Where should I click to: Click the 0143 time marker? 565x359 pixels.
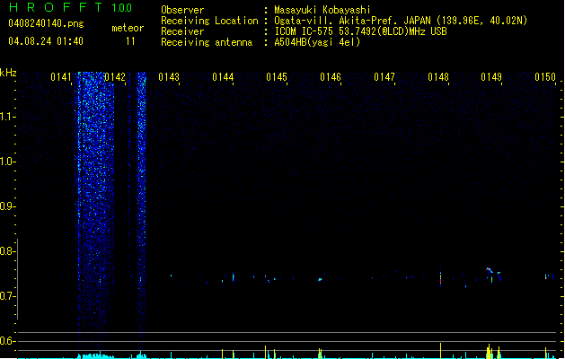169,77
